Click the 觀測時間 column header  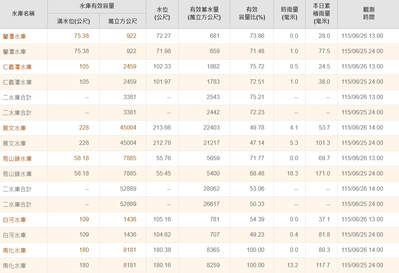pyautogui.click(x=369, y=13)
